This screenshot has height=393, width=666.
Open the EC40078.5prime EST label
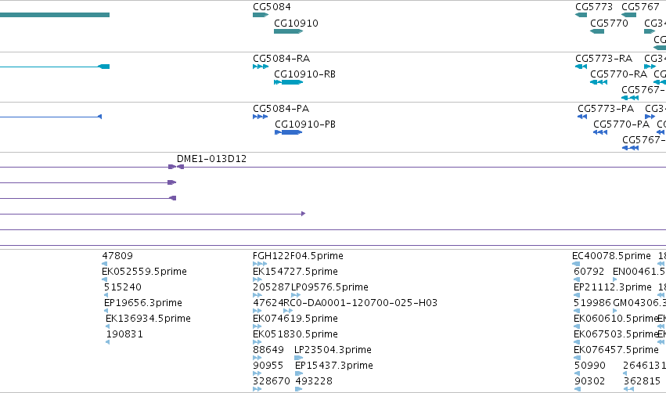click(611, 256)
